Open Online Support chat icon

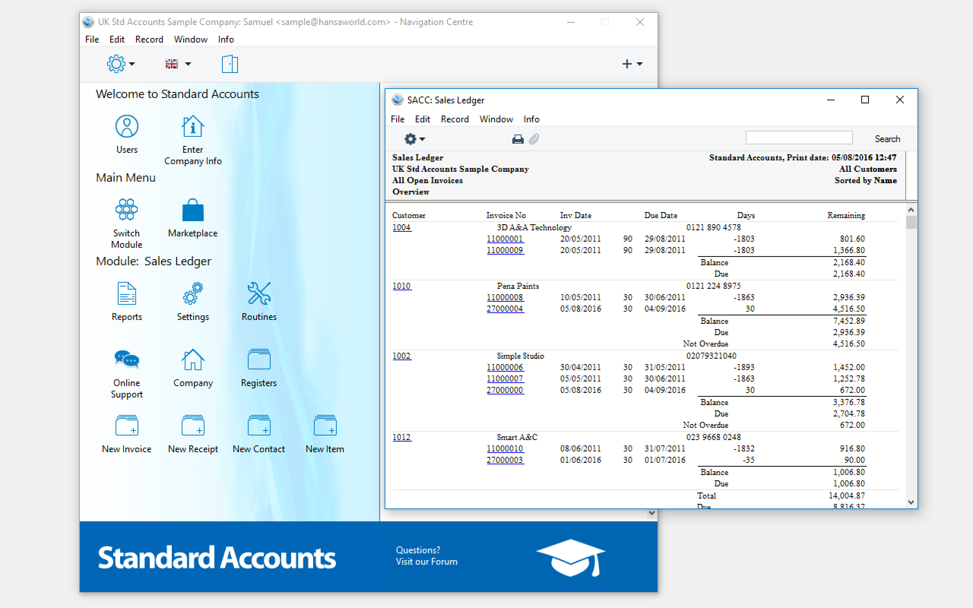point(127,359)
